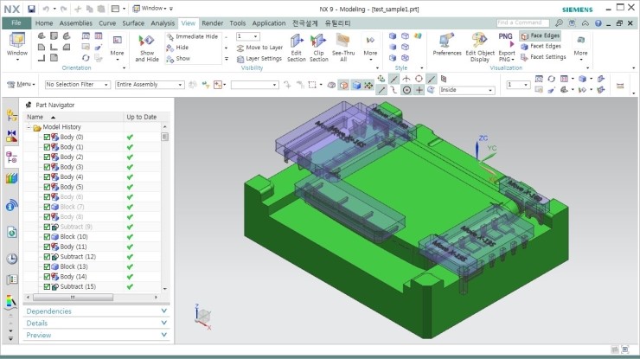Open the Menu dropdown
Viewport: 640px width, 359px height.
point(22,84)
